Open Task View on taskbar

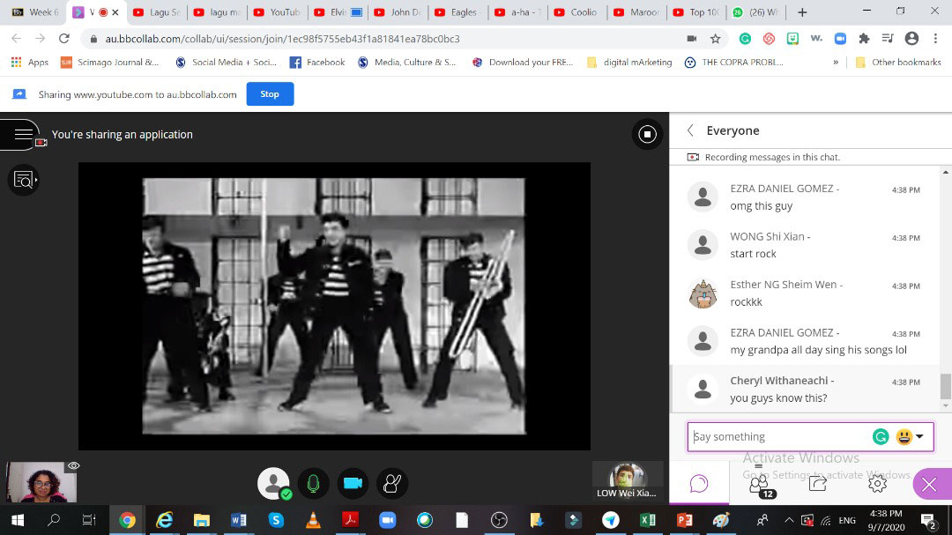[x=89, y=520]
